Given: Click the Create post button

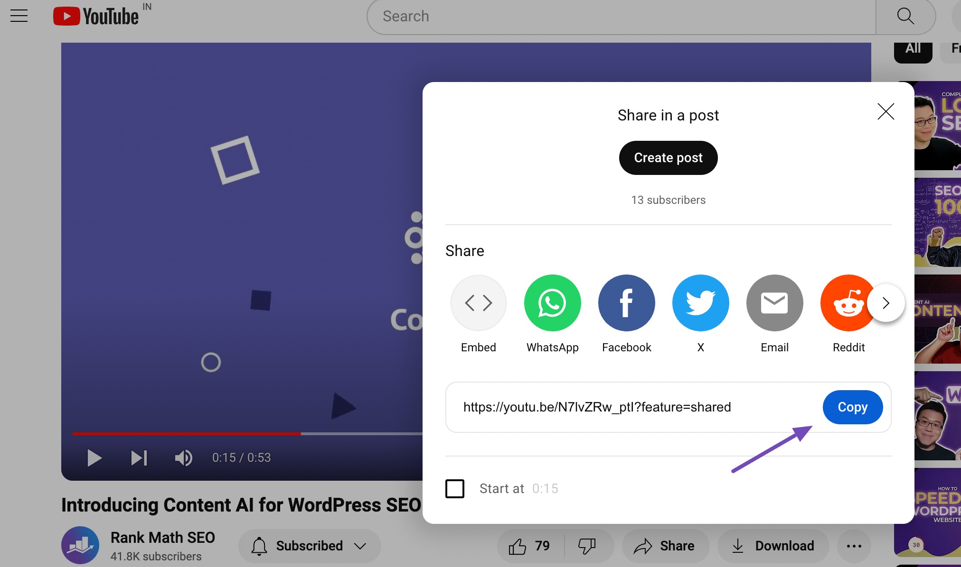Looking at the screenshot, I should [x=668, y=158].
